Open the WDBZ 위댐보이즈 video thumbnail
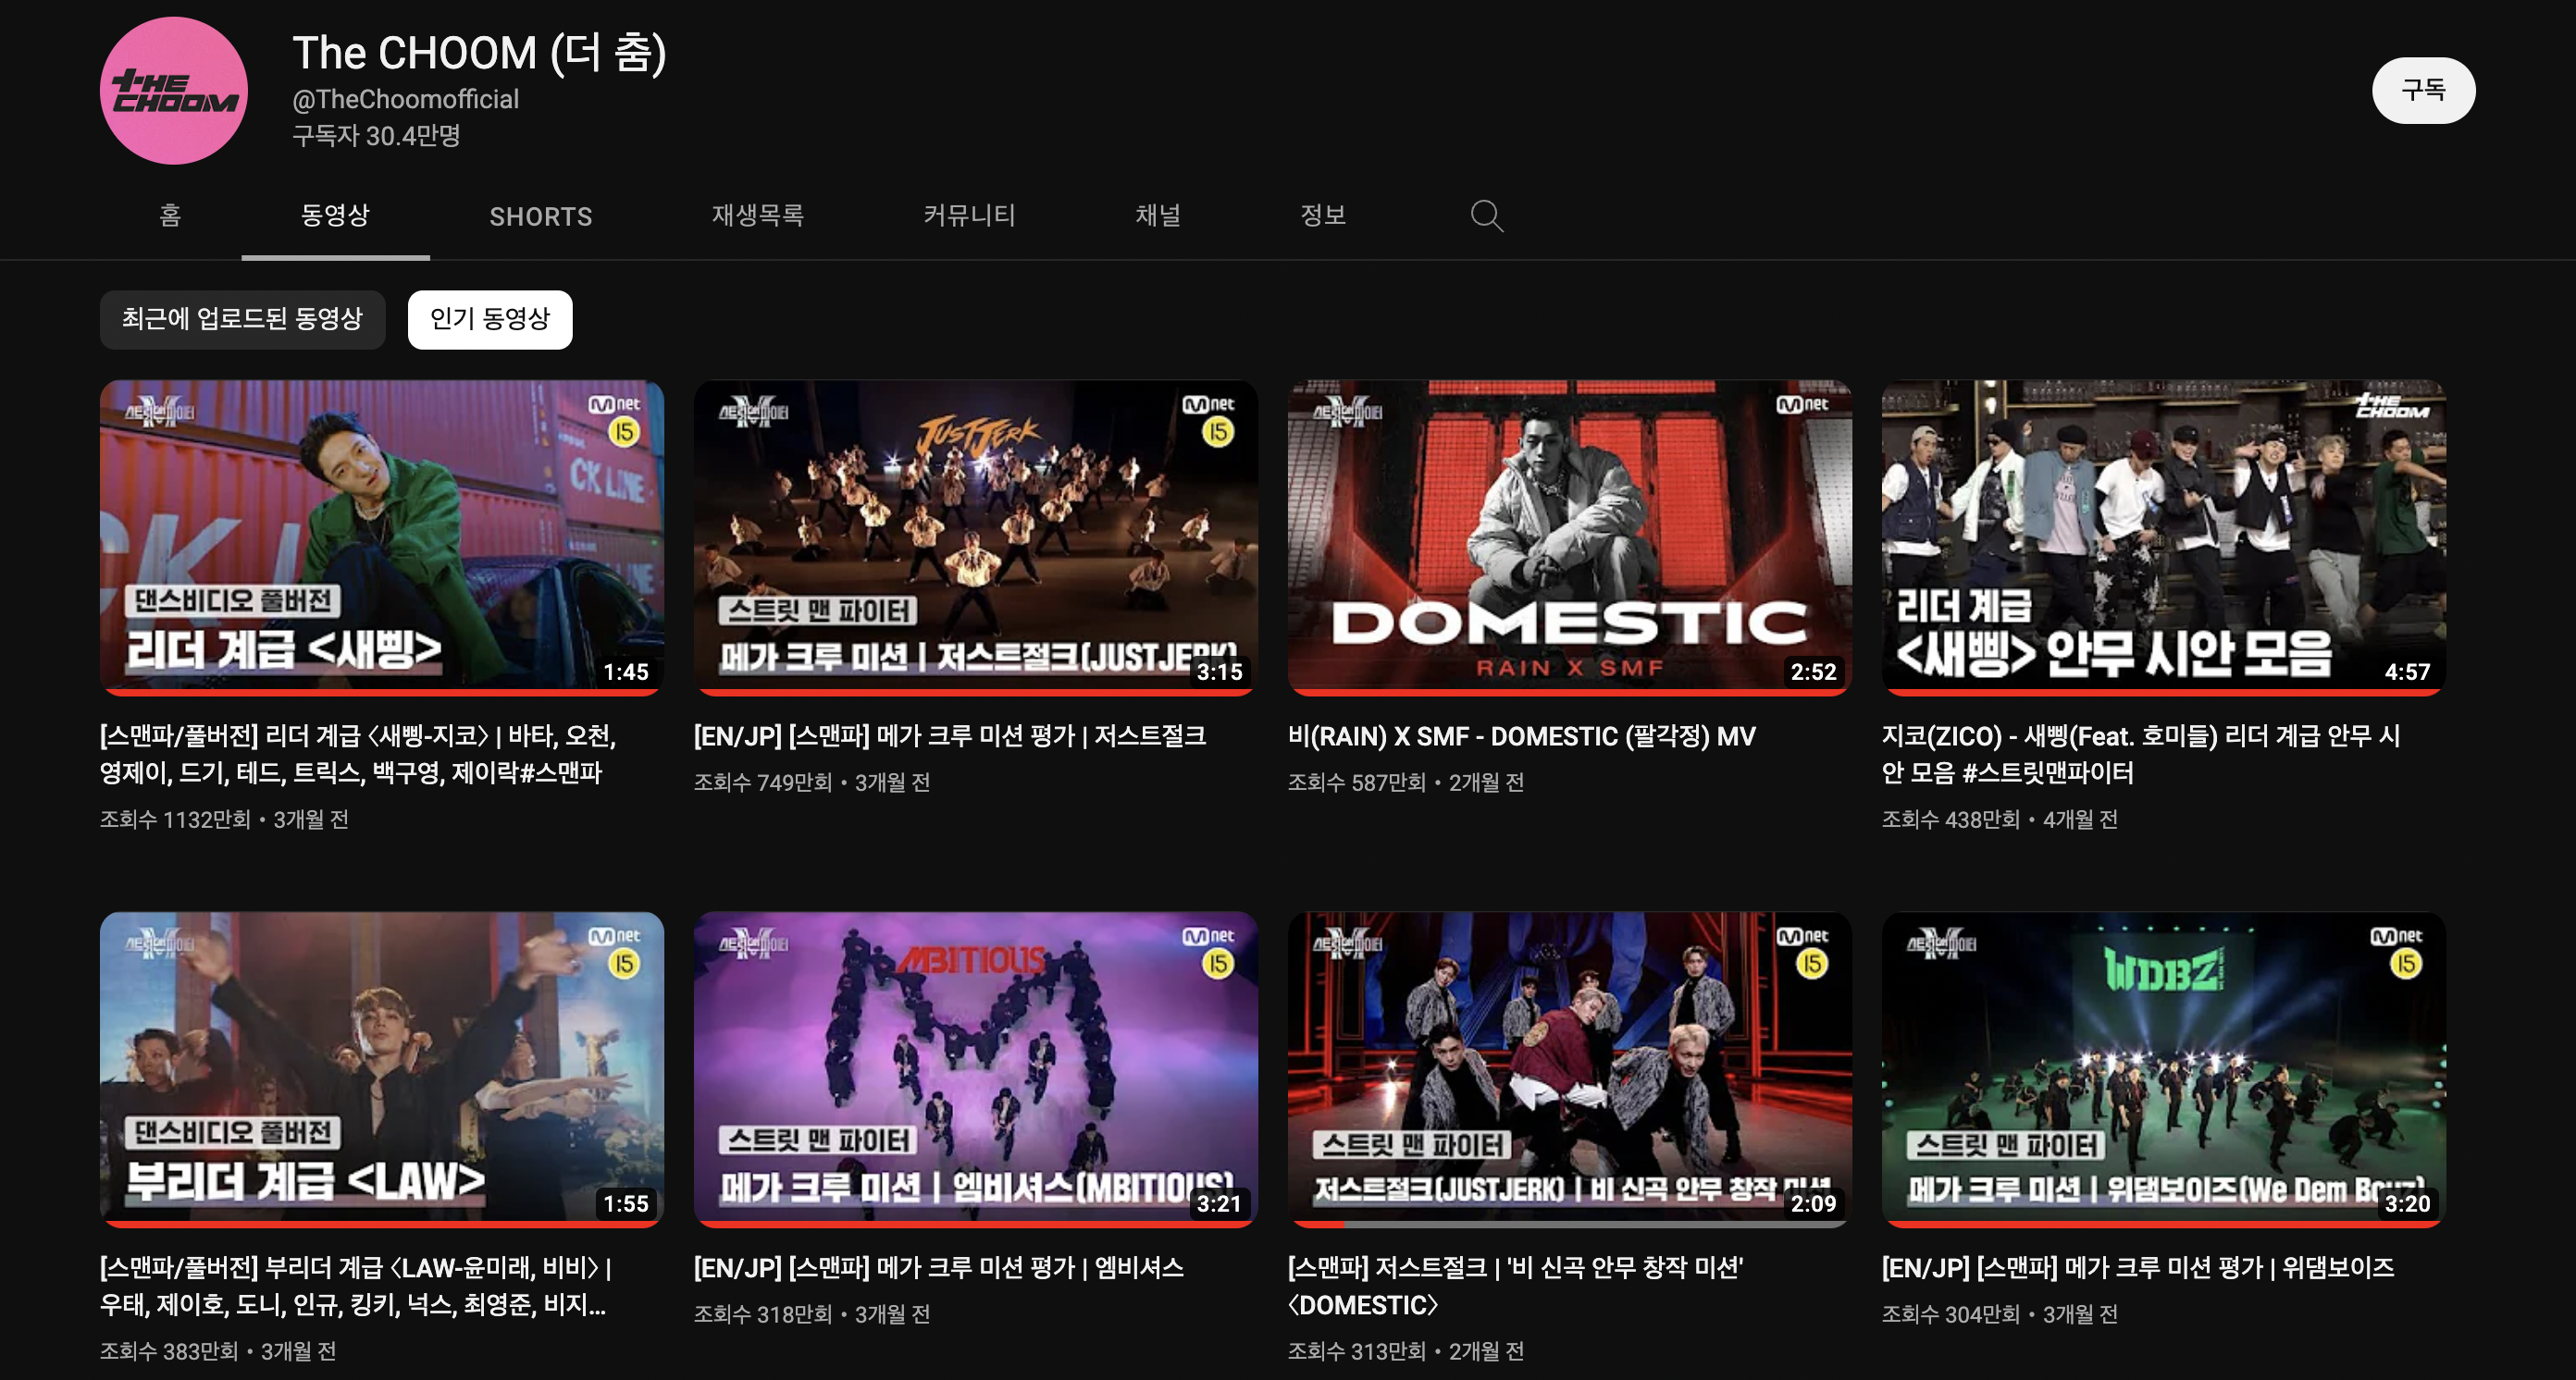Screen dimensions: 2576x1380 (2162, 1066)
